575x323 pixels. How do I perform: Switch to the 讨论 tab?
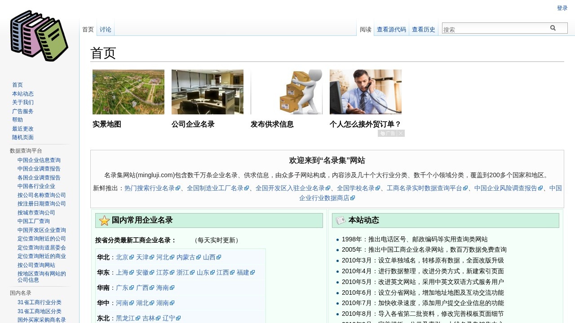tap(105, 29)
